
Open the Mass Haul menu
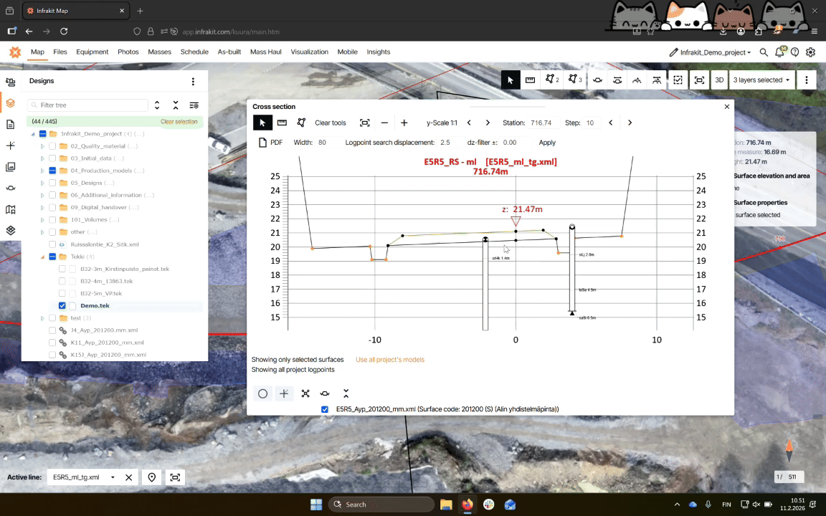click(265, 52)
